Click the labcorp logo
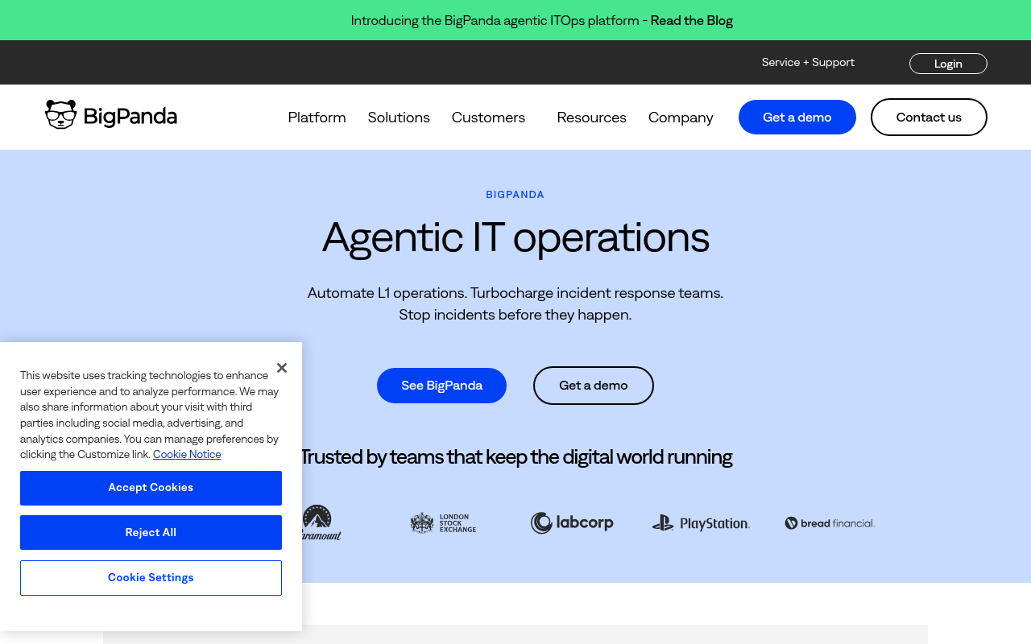 (572, 522)
